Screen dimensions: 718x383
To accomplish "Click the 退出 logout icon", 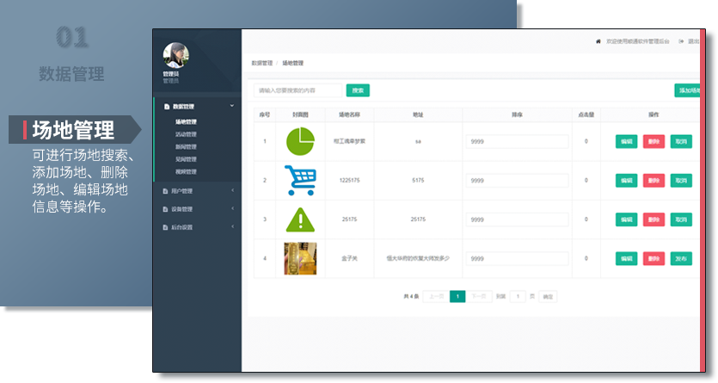I will point(681,40).
